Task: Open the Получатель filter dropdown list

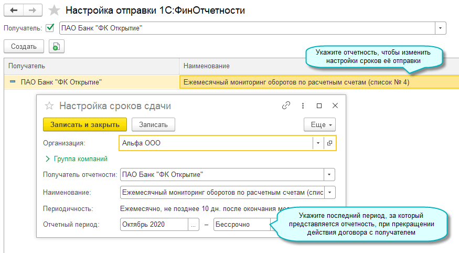Action: (x=440, y=28)
